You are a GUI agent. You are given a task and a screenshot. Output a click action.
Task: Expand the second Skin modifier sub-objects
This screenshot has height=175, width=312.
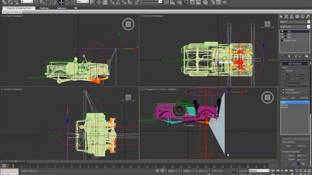point(285,35)
